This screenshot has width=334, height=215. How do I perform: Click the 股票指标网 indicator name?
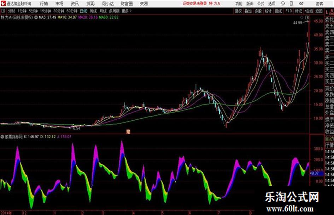[x=14, y=137]
